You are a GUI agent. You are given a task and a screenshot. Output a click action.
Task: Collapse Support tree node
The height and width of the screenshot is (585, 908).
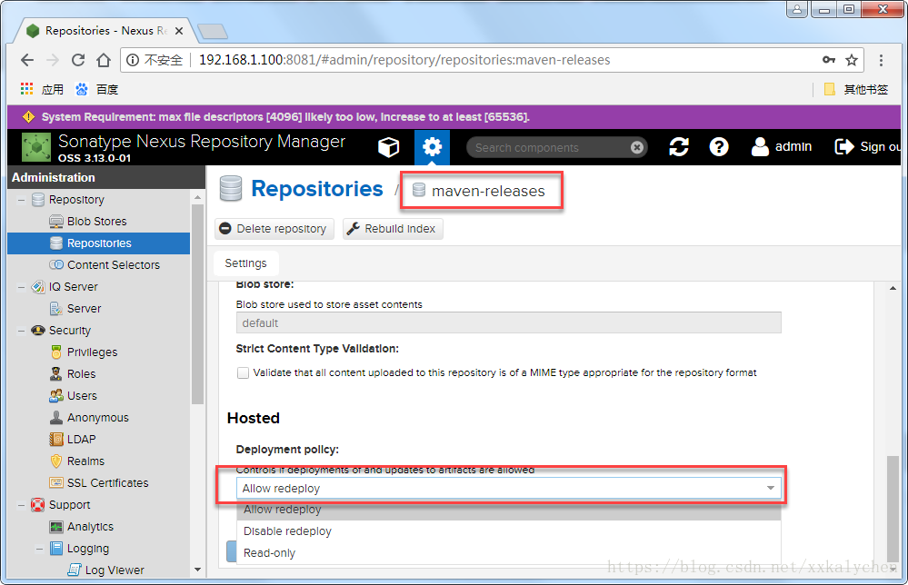point(22,505)
